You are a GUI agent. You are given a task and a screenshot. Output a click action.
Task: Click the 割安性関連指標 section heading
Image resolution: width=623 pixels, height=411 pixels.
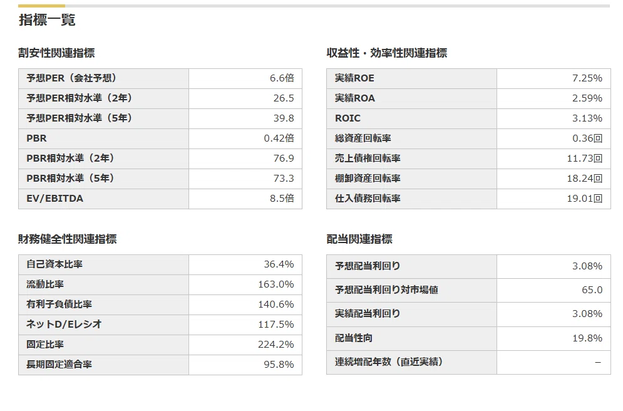point(56,53)
